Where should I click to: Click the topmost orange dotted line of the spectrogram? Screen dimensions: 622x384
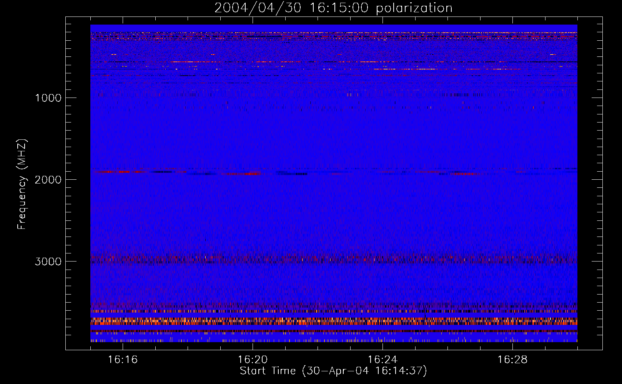[334, 33]
